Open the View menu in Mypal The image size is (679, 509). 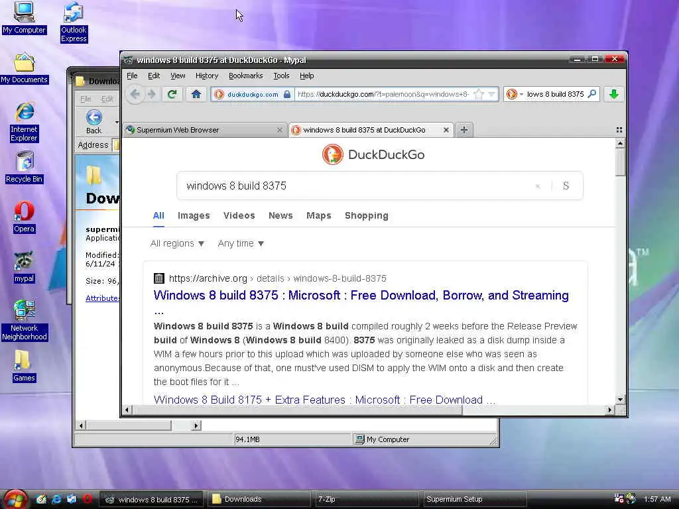(x=178, y=76)
